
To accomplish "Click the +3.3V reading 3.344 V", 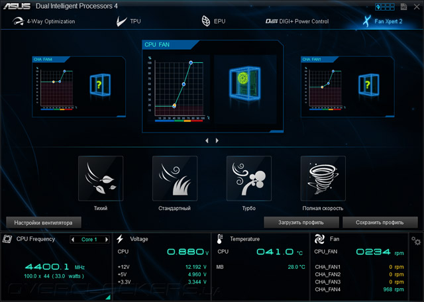I will [197, 282].
